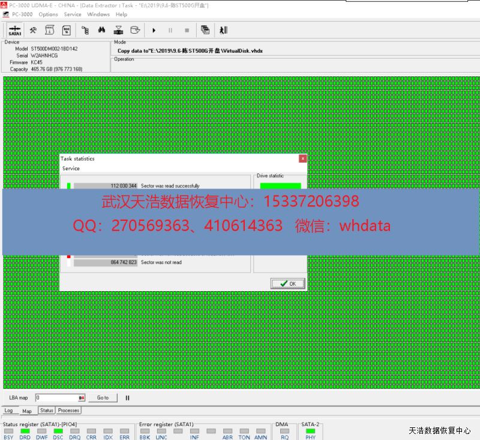This screenshot has height=440, width=480.
Task: Open the Service menu in Task statistics
Action: point(71,169)
